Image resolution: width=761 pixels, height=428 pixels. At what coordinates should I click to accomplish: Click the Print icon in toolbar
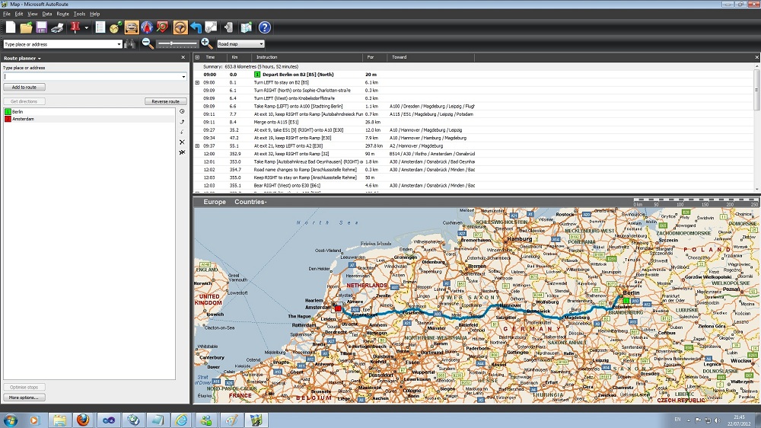point(57,27)
